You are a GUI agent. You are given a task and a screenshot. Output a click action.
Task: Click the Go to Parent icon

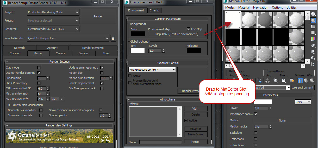coord(306,80)
